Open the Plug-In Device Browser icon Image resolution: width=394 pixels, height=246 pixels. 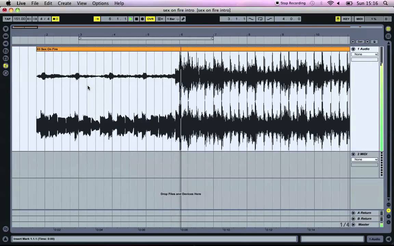pos(5,43)
